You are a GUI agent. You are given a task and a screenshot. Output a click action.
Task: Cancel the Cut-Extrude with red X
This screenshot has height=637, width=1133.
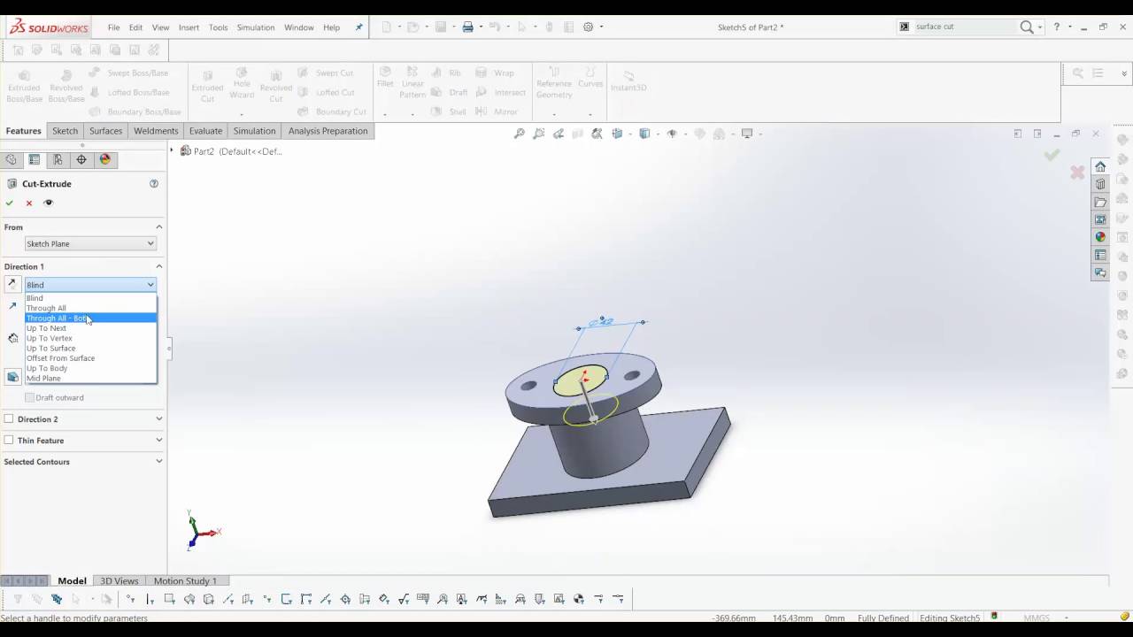(29, 203)
